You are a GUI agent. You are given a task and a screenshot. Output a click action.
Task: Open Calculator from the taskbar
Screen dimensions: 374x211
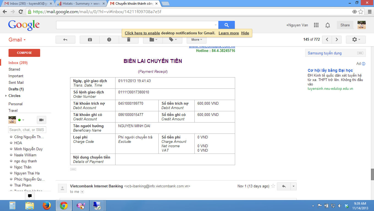(13, 206)
